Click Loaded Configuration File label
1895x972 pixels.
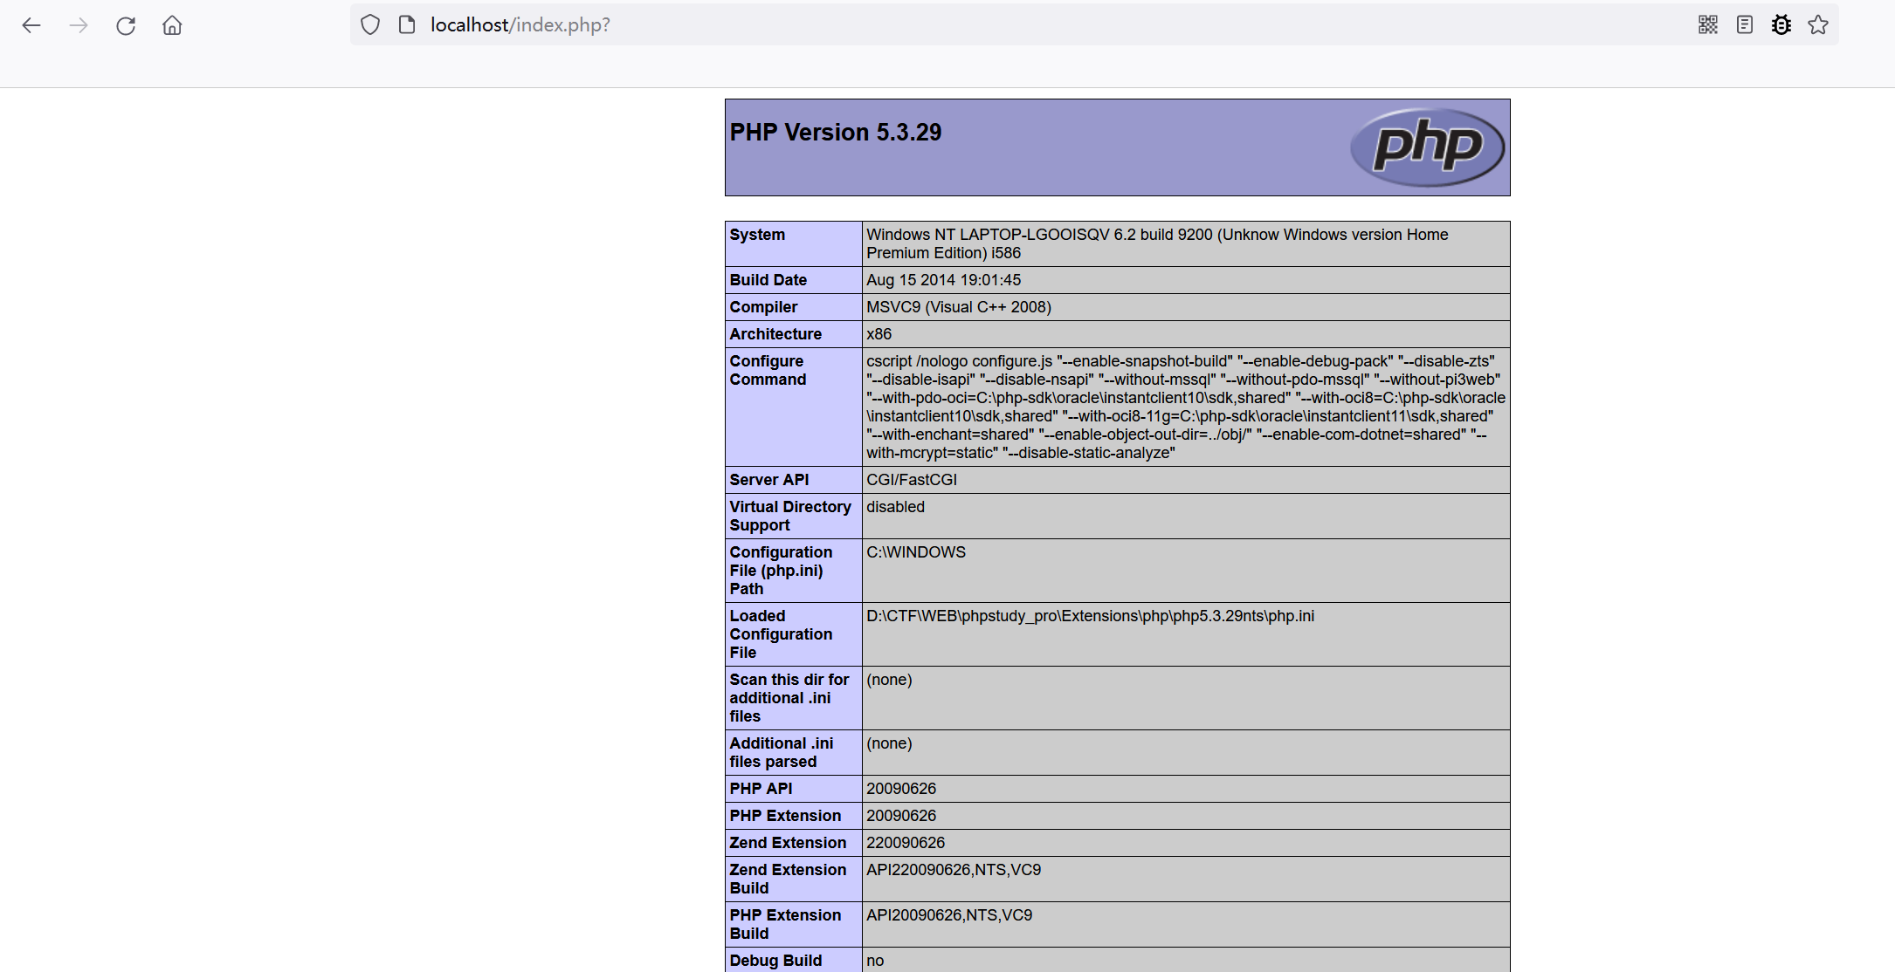point(781,634)
